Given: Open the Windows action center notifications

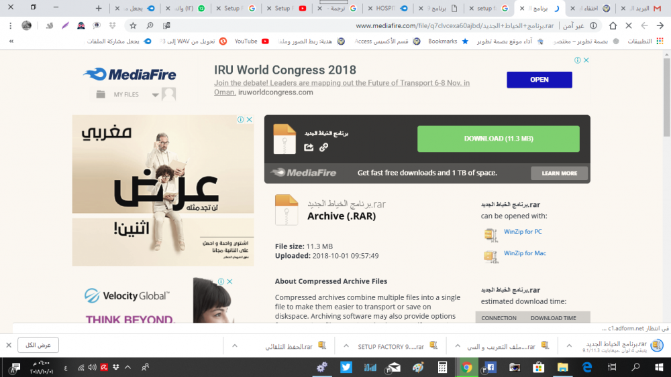Looking at the screenshot, I should [16, 367].
